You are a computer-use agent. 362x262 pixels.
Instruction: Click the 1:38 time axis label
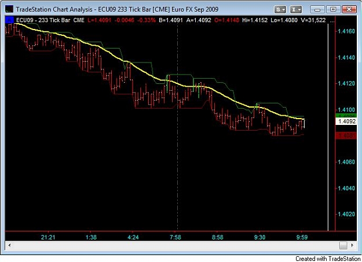click(91, 237)
